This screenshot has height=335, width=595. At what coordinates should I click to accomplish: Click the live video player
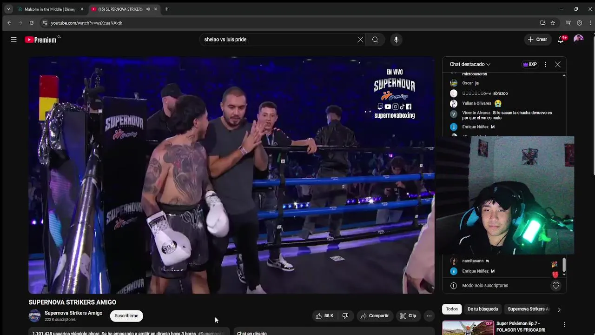click(x=231, y=175)
